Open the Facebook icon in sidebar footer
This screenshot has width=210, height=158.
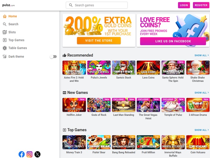click(22, 154)
